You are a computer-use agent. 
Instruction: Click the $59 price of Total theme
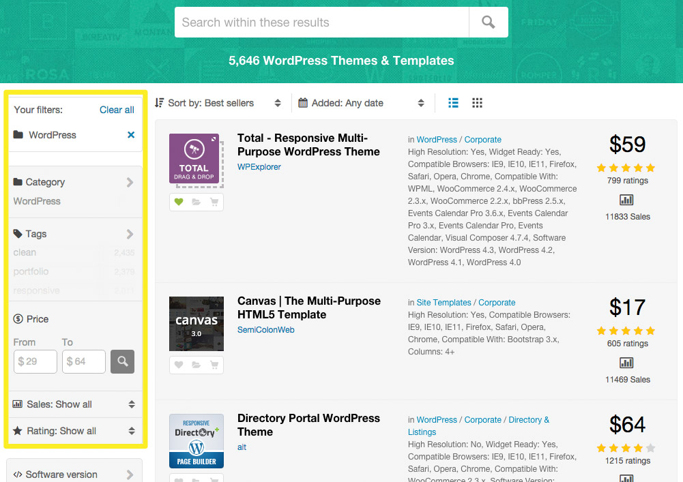(627, 145)
